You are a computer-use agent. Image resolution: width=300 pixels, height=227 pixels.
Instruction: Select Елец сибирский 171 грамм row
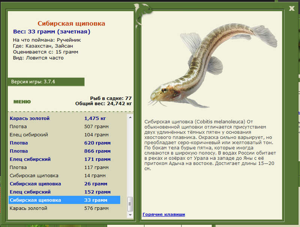tap(64, 159)
